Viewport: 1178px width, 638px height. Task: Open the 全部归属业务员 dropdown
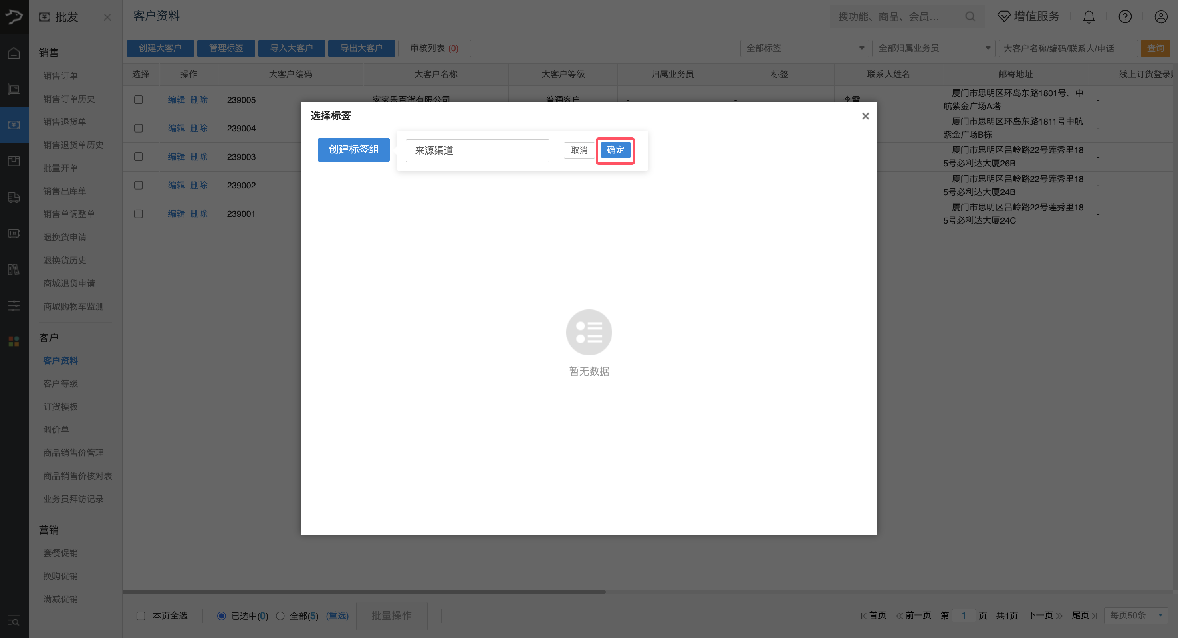933,48
